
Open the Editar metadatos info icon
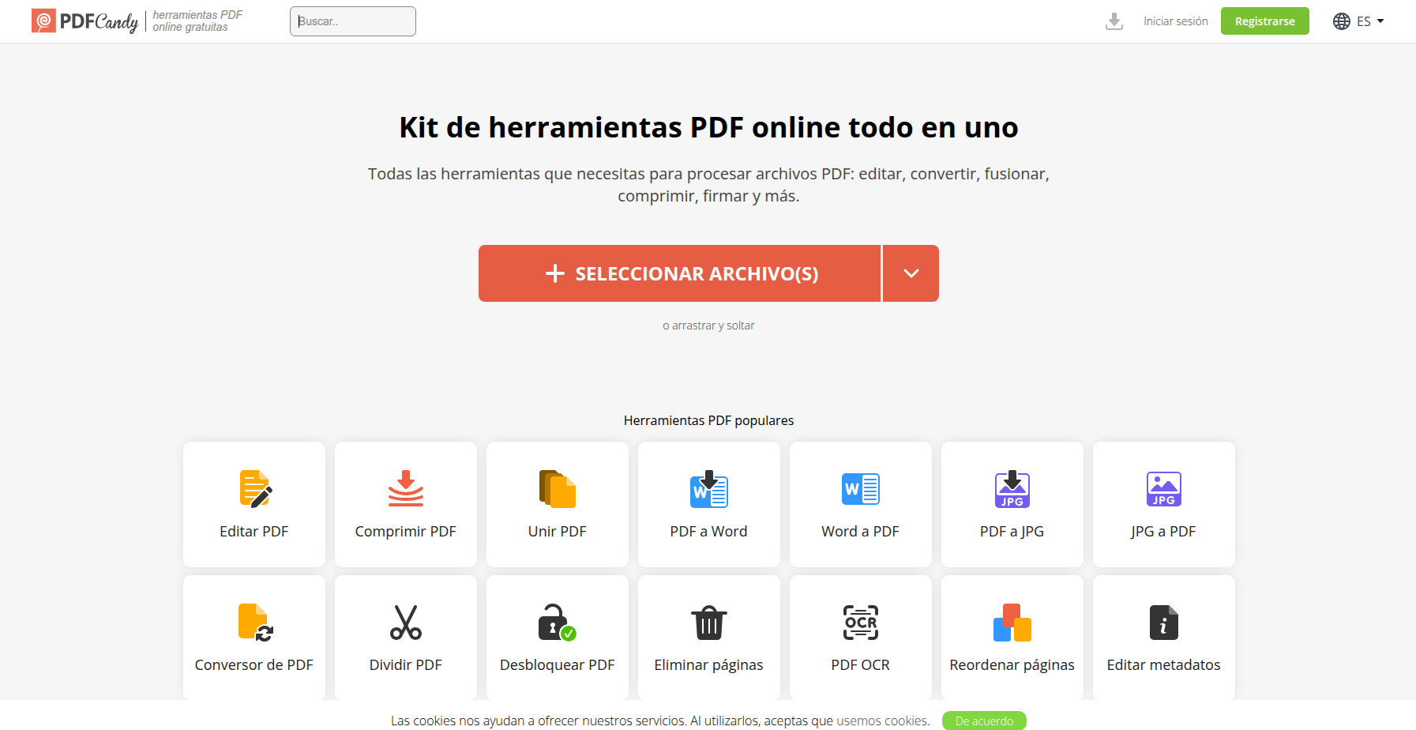[1163, 623]
